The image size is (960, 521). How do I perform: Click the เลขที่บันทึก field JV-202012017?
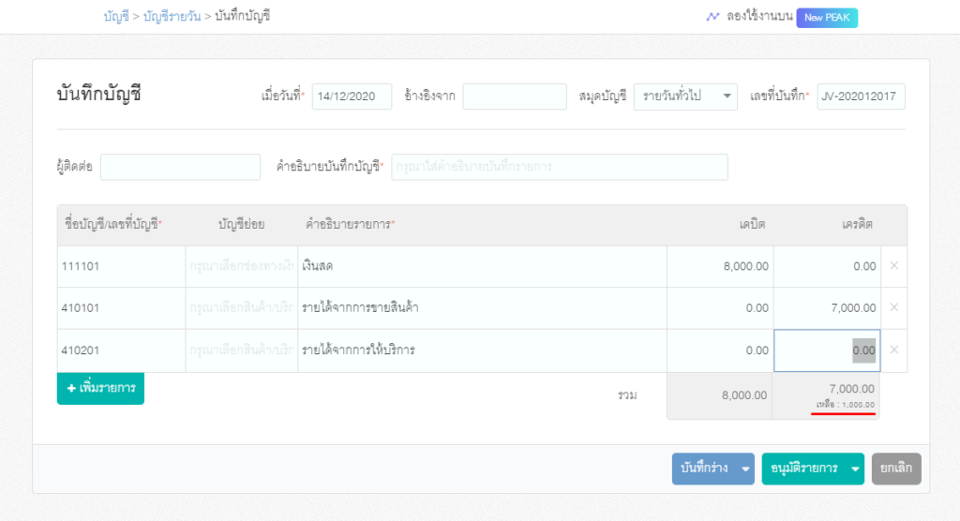point(861,97)
